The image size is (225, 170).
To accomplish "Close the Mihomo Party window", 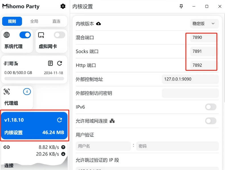I will 220,7.
